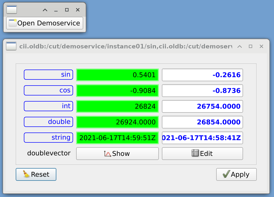Click the checkmark icon on Apply
This screenshot has height=197, width=274.
coord(226,174)
